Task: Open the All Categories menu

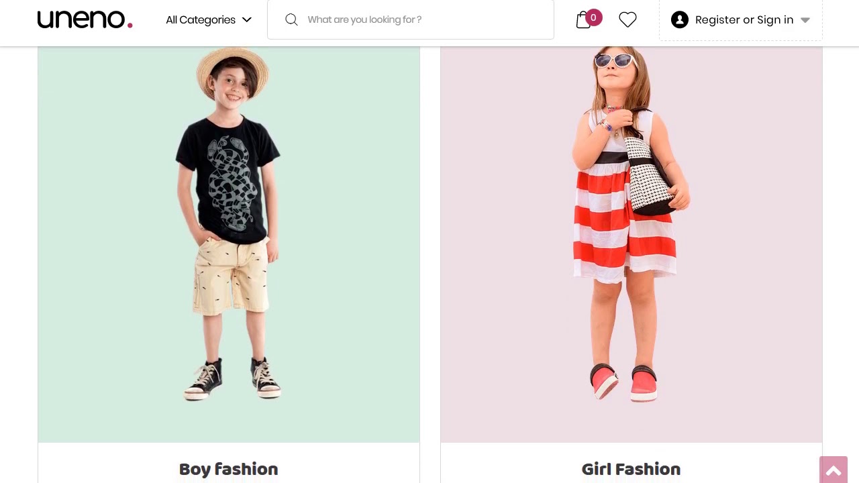Action: [201, 19]
